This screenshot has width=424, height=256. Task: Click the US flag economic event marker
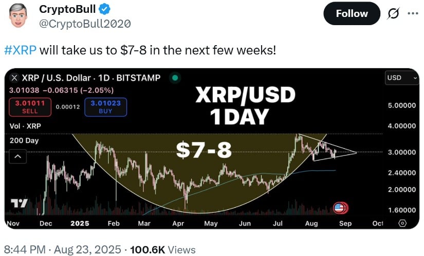[340, 208]
